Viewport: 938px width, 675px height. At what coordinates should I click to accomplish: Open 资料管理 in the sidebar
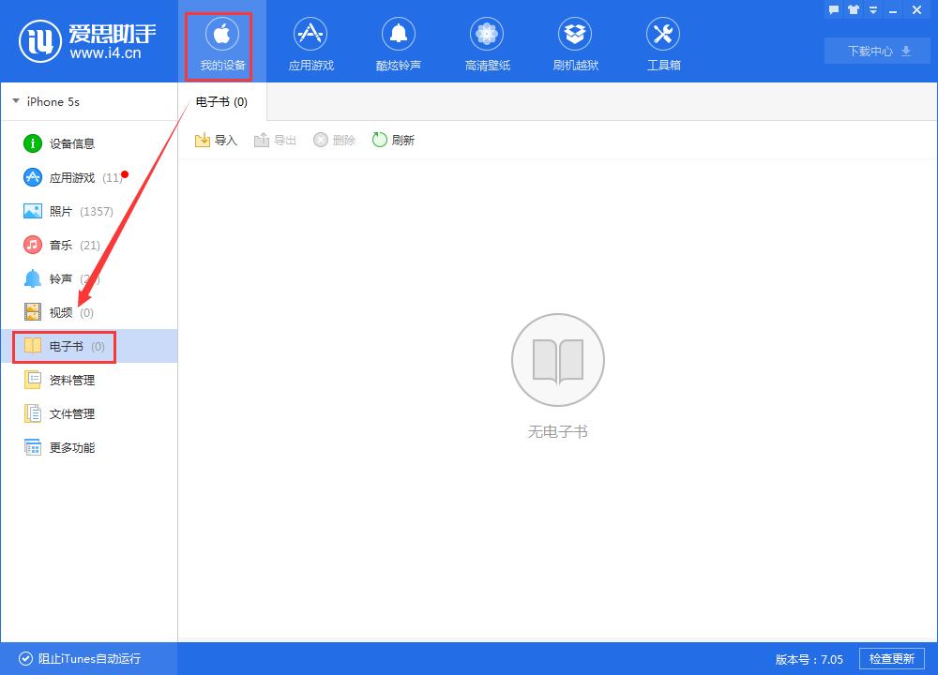pyautogui.click(x=88, y=381)
